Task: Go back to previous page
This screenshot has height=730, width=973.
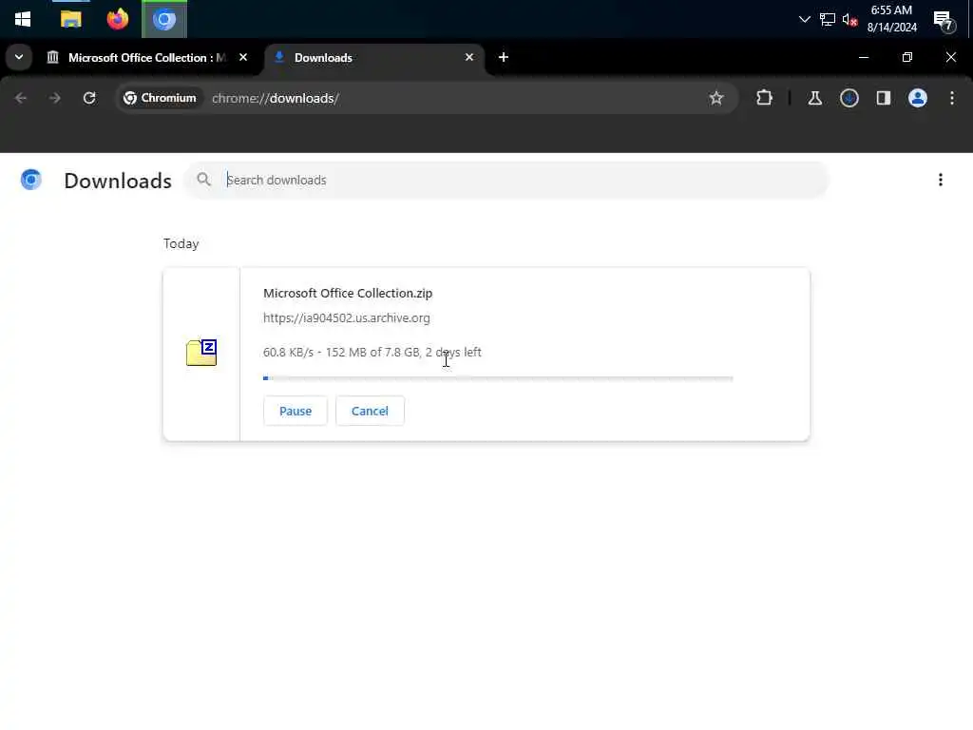Action: click(x=21, y=98)
